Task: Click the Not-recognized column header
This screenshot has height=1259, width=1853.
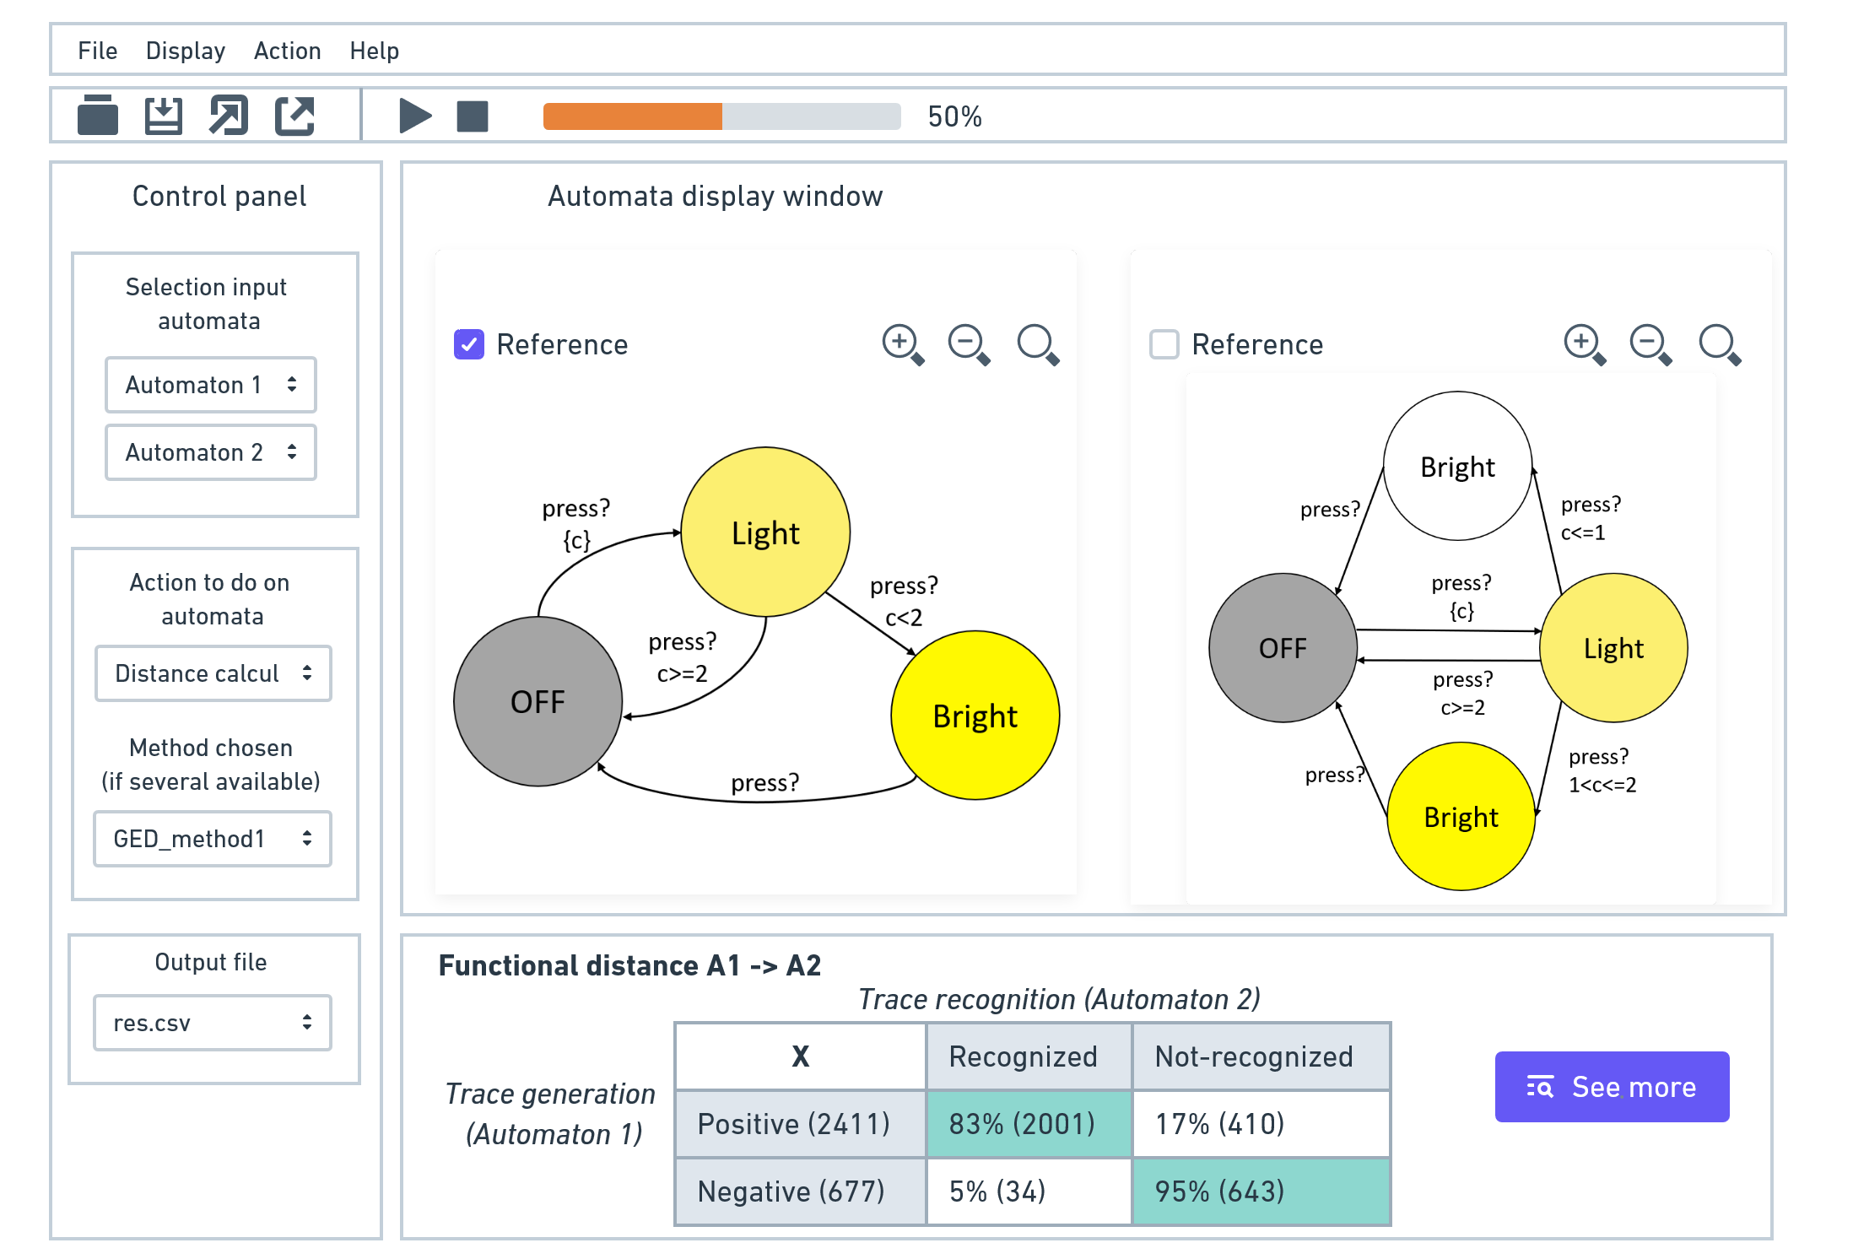Action: pyautogui.click(x=1261, y=1056)
